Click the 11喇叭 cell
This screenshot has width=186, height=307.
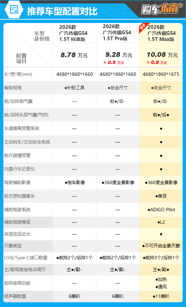point(161,296)
